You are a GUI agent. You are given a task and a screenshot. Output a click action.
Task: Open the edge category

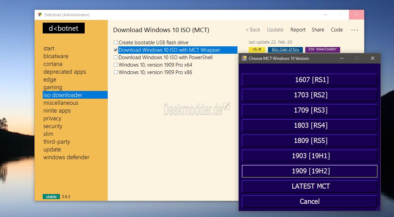[50, 79]
